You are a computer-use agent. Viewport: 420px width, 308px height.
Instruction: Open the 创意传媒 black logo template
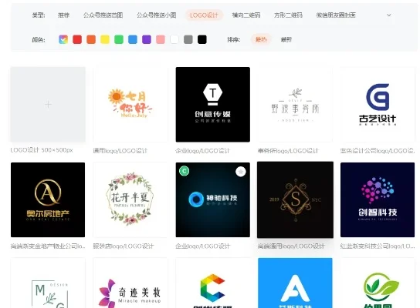point(213,104)
